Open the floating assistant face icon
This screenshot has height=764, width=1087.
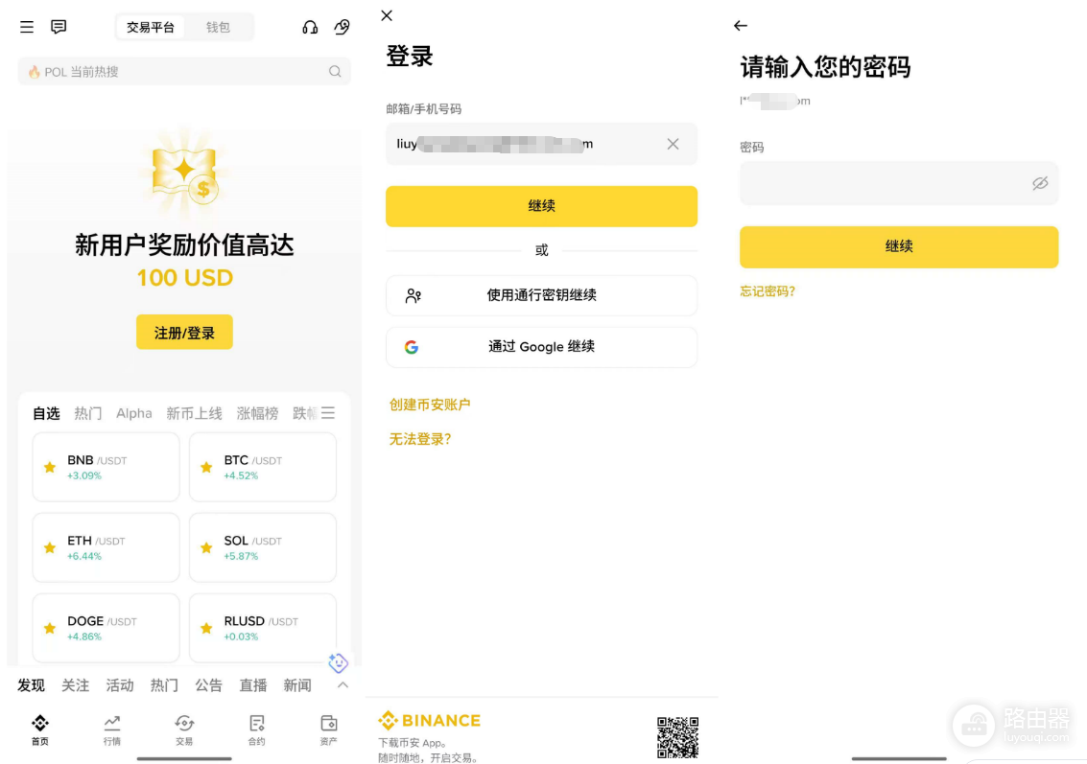(x=338, y=663)
